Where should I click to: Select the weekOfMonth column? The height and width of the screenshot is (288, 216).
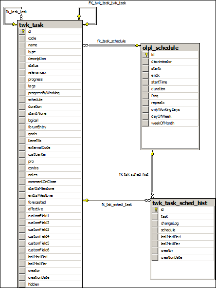point(170,123)
